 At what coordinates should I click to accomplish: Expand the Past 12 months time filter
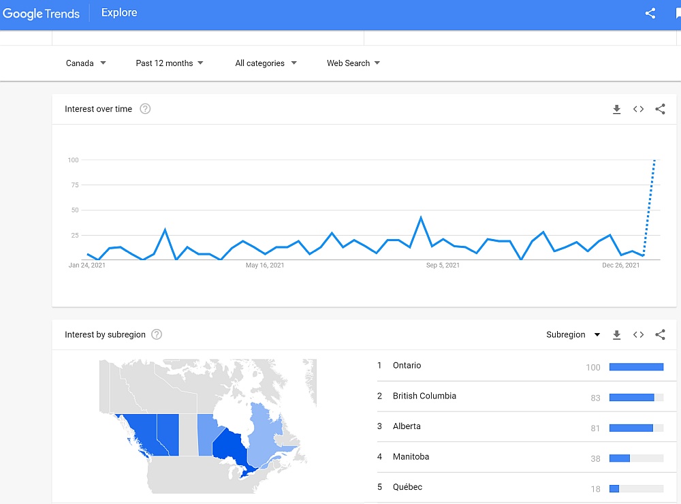170,63
